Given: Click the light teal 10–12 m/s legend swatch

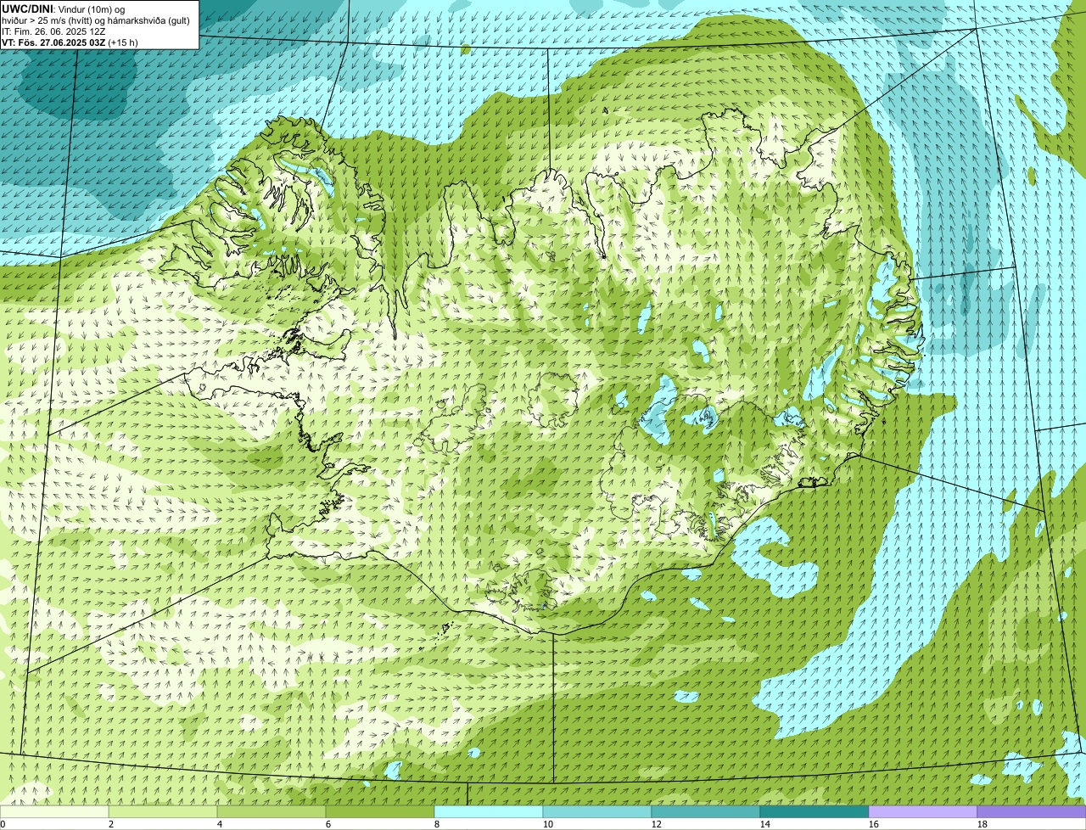Looking at the screenshot, I should click(x=597, y=811).
